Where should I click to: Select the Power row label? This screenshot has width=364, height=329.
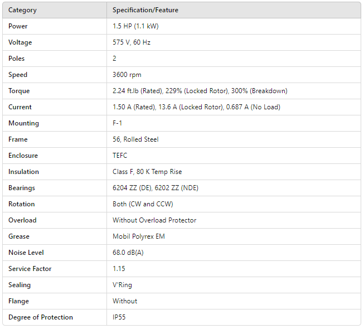(18, 26)
